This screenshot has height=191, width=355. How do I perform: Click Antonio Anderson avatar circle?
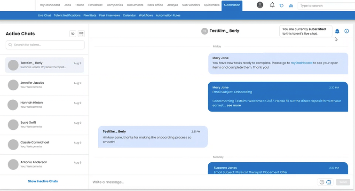pos(13,164)
